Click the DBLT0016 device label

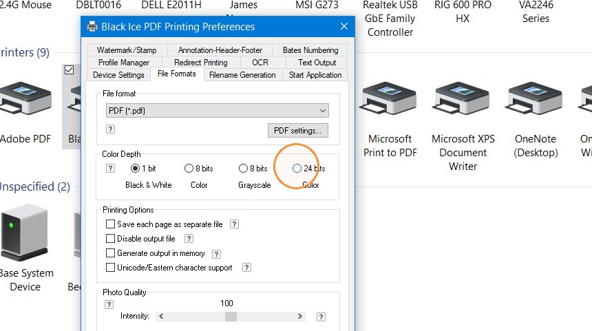pyautogui.click(x=98, y=5)
